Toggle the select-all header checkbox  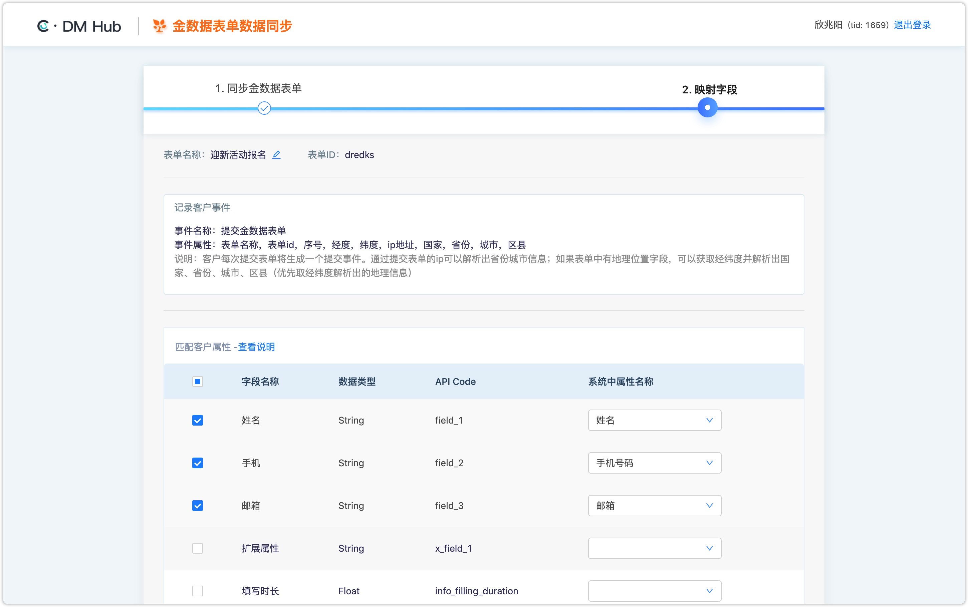(x=198, y=382)
